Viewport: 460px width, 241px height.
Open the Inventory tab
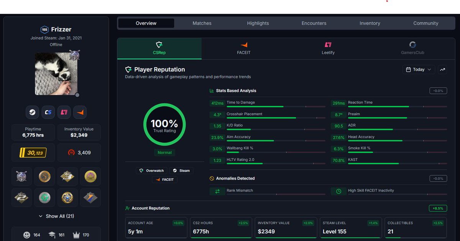pyautogui.click(x=370, y=23)
